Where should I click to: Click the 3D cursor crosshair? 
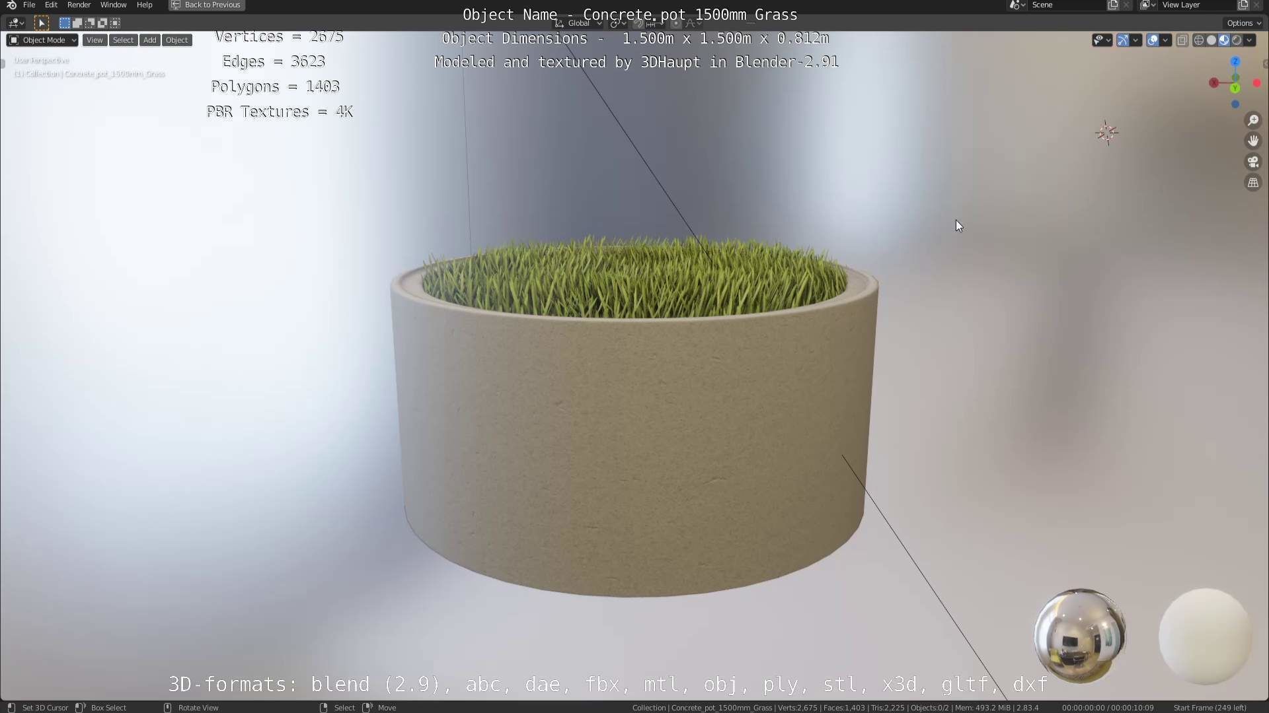[x=1106, y=133]
